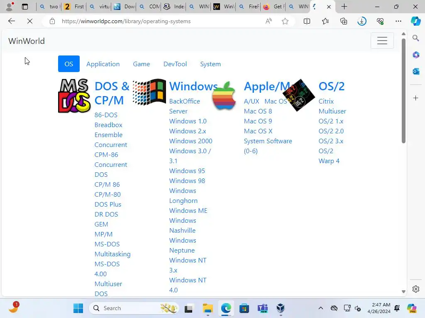Open the Breadbox Ensemble link

[108, 130]
